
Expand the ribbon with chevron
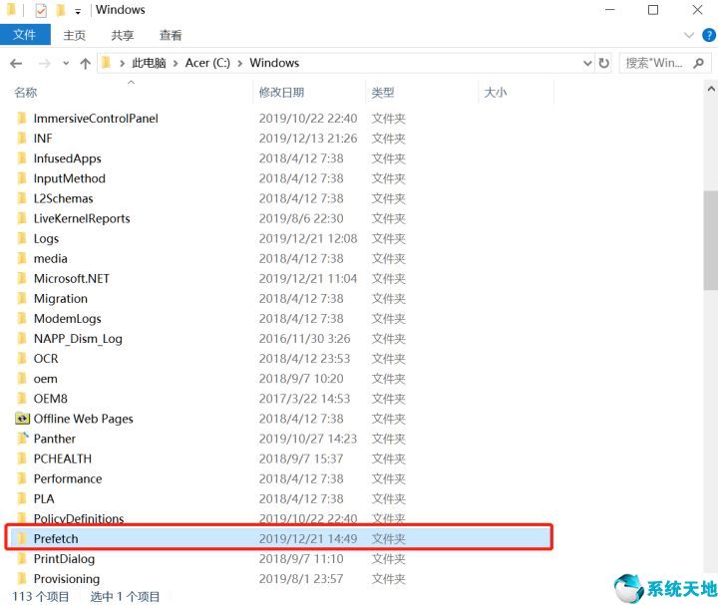point(688,35)
